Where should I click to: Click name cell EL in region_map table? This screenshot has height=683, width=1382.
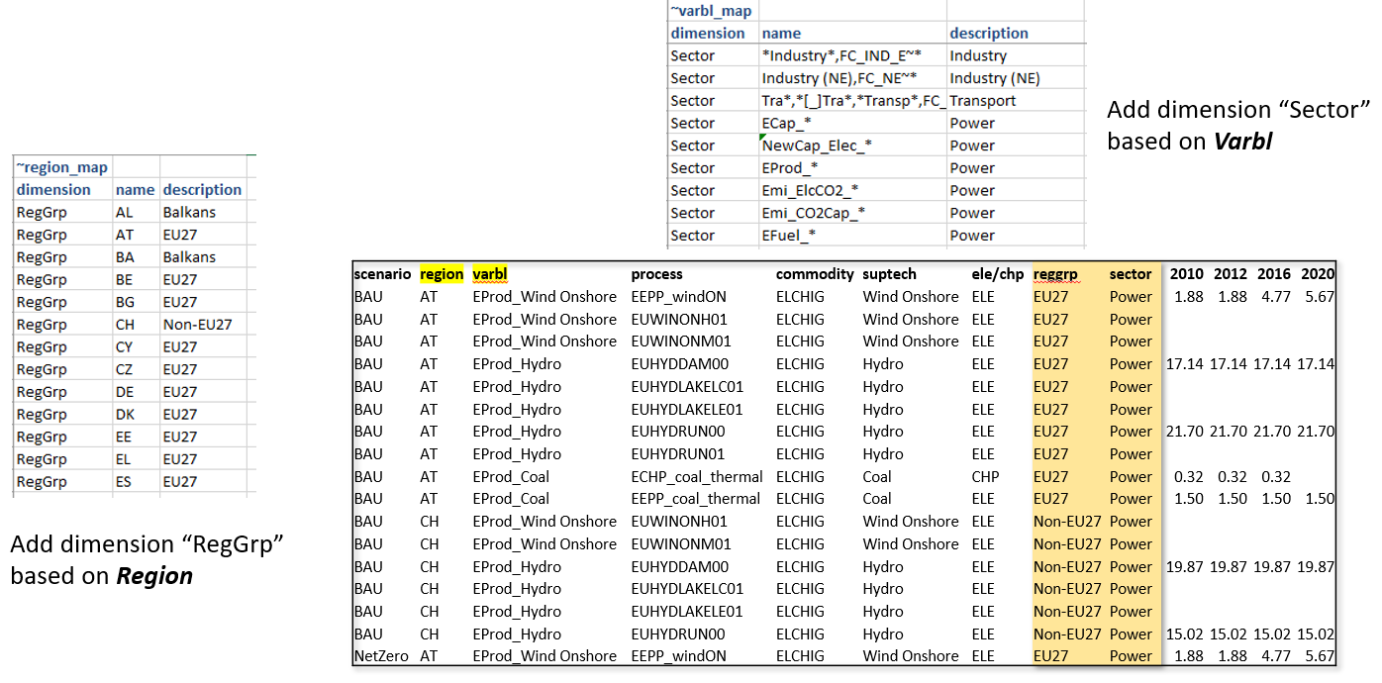tap(136, 459)
